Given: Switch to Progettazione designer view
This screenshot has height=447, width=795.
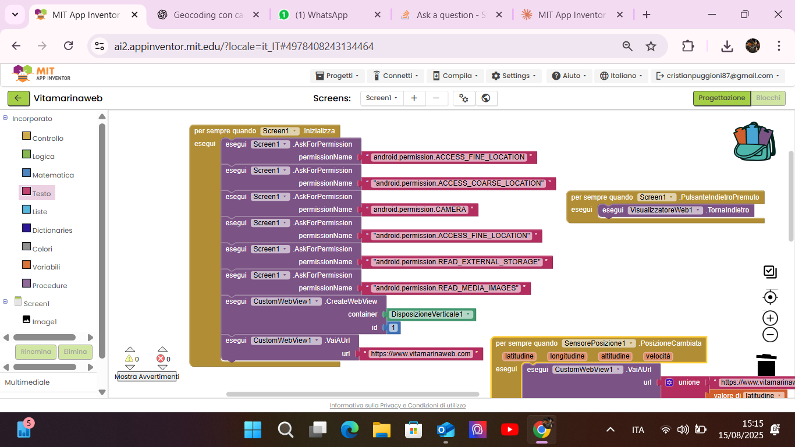Looking at the screenshot, I should tap(721, 98).
